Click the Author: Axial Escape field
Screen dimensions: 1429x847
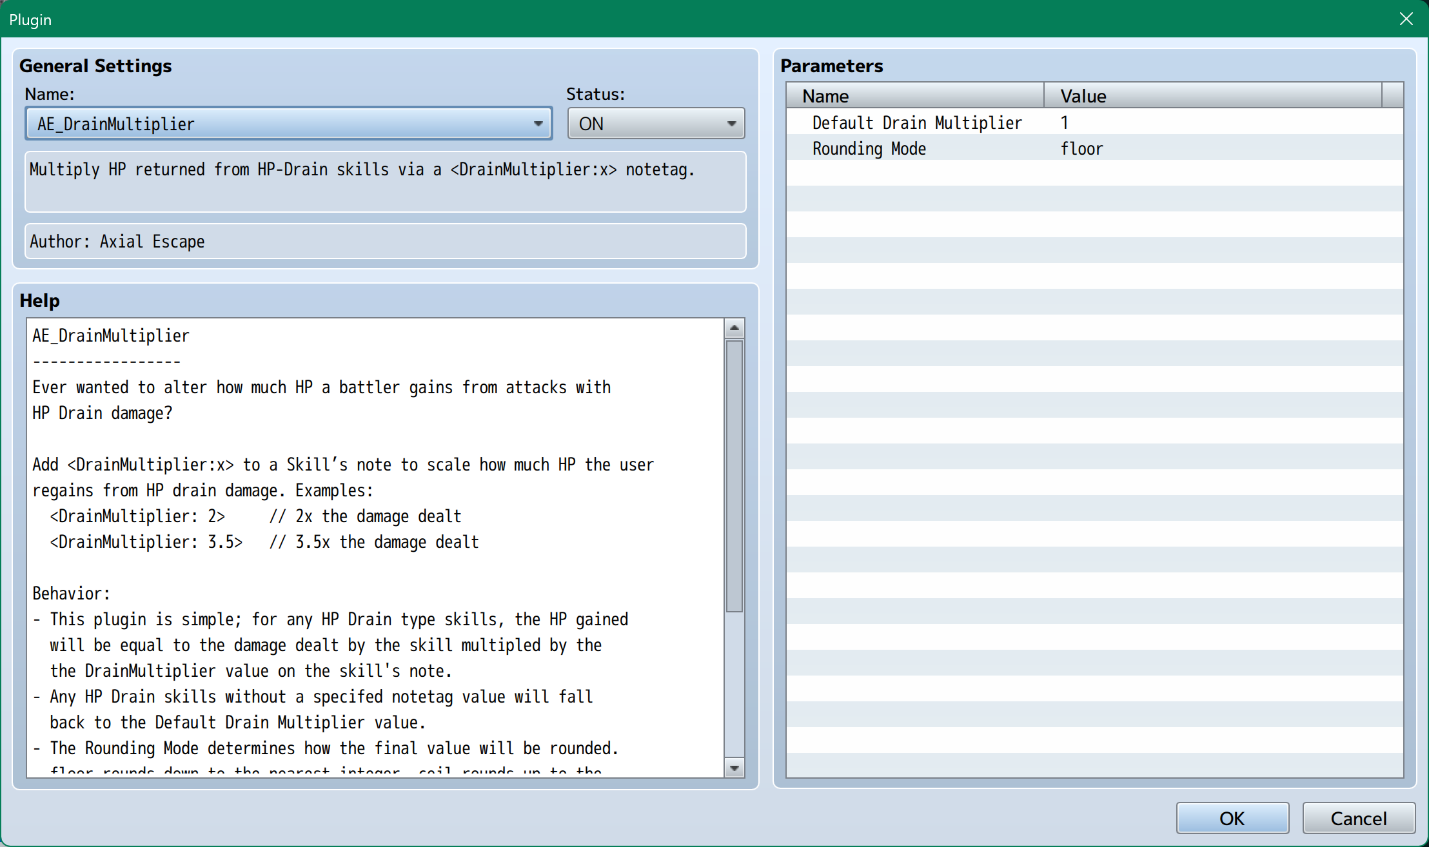[386, 241]
